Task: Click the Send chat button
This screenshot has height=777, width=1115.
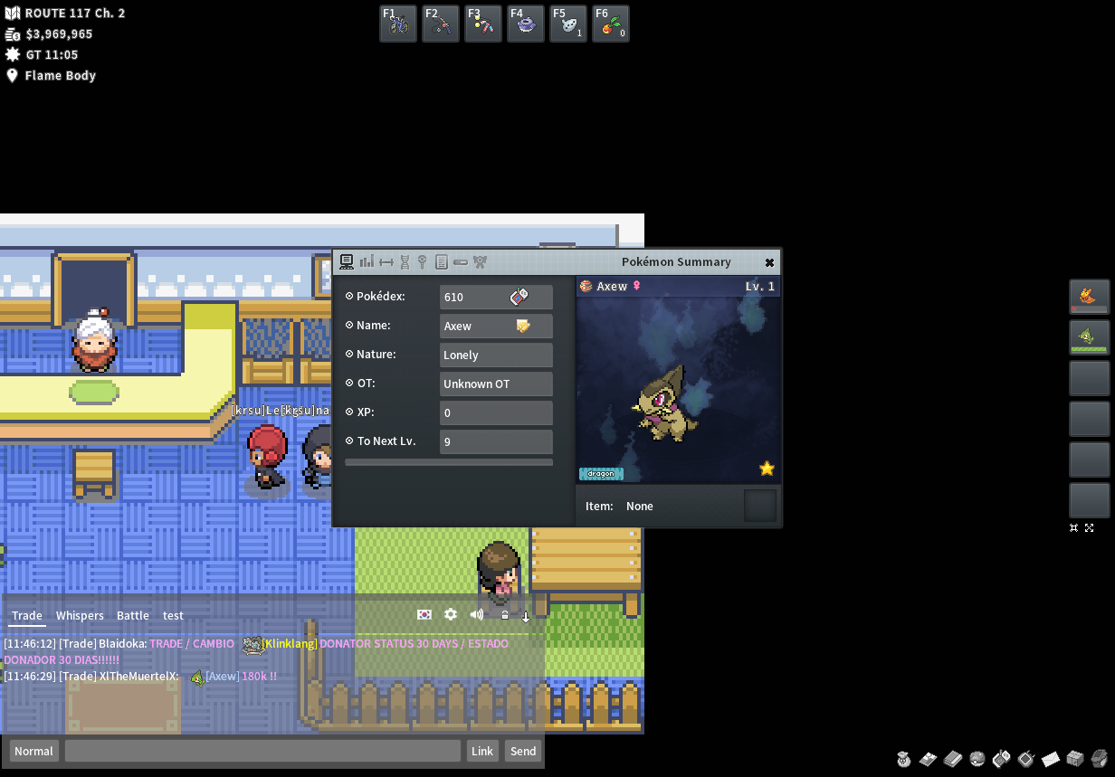Action: pos(523,751)
